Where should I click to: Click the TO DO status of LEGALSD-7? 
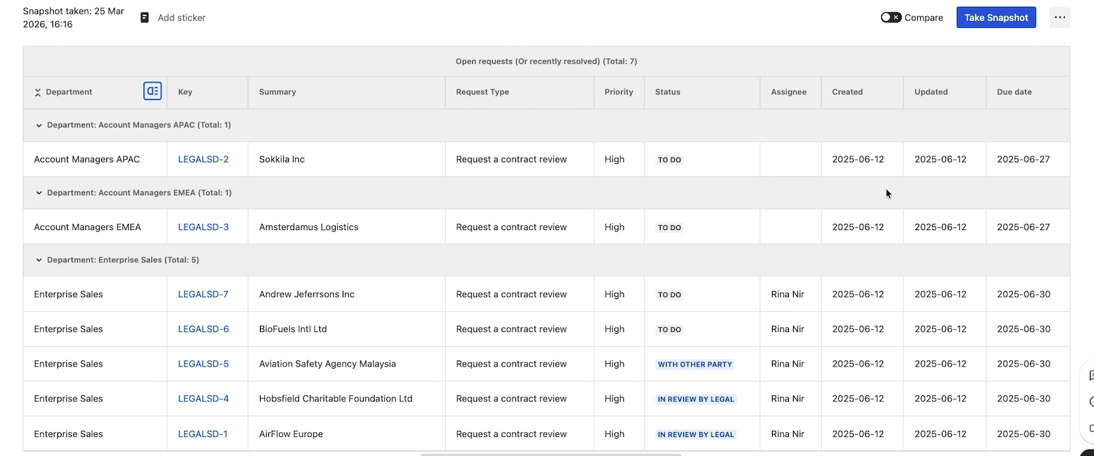click(670, 295)
